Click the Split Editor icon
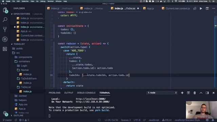This screenshot has width=217, height=122. click(207, 8)
